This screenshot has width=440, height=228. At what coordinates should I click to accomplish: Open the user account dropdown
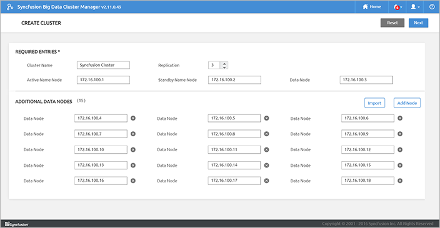pyautogui.click(x=415, y=7)
